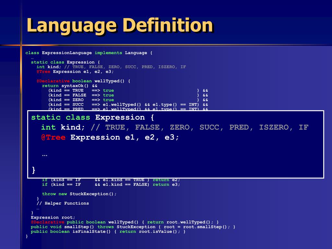Click the "@Declarative boolean wellTyped() {" line
The width and height of the screenshot is (332, 249).
pos(83,81)
